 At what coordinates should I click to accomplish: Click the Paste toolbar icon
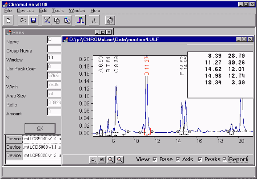click(67, 20)
